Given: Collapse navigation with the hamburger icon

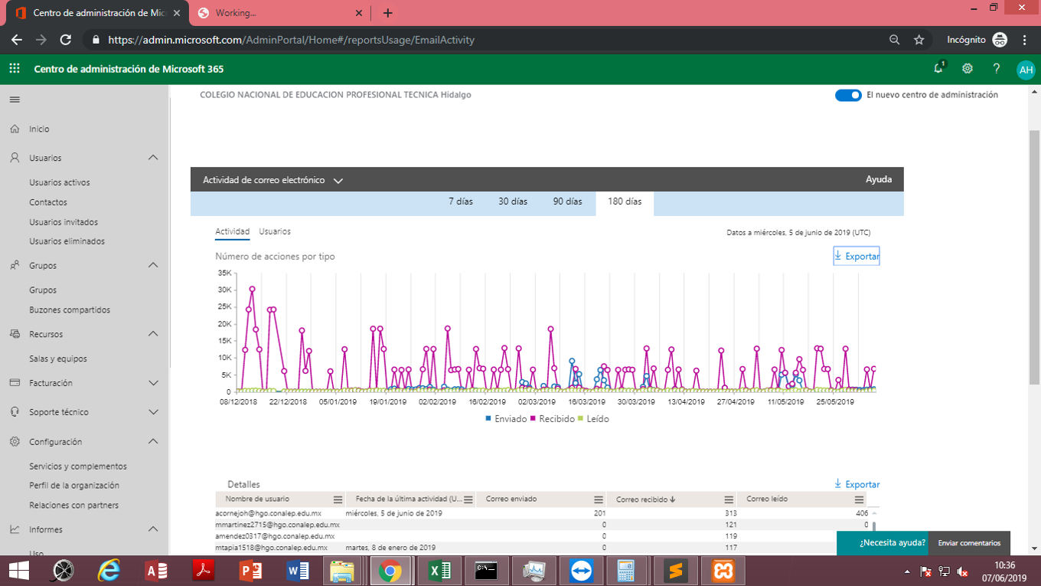Looking at the screenshot, I should 15,100.
